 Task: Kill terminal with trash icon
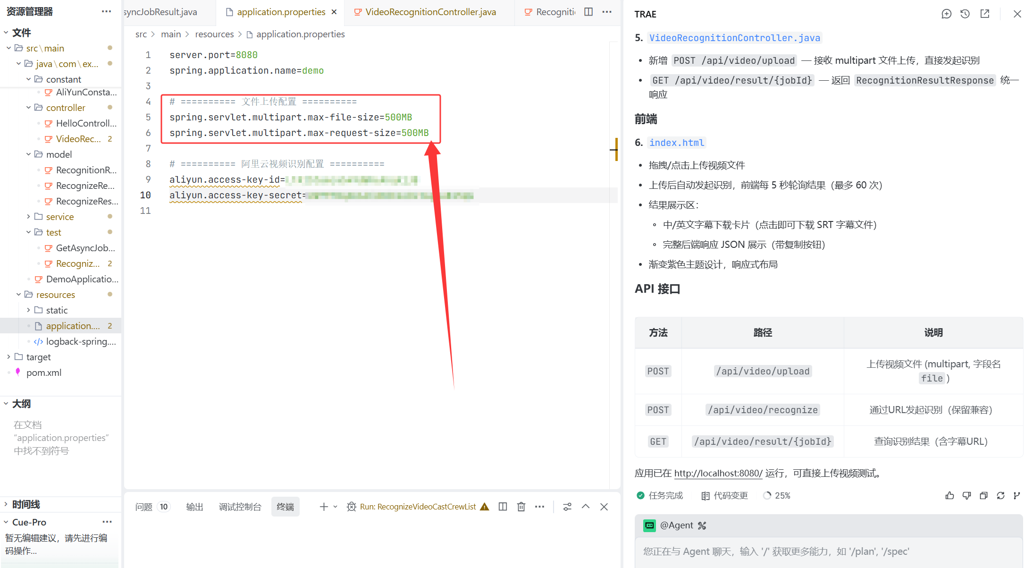point(521,507)
